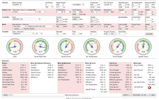Image resolution: width=159 pixels, height=99 pixels.
Task: Click the battery Configuration P field
Action: pos(67,12)
